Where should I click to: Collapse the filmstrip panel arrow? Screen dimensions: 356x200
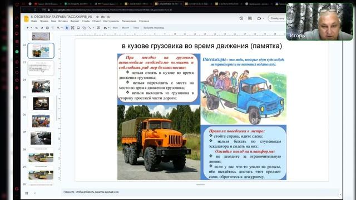point(34,193)
